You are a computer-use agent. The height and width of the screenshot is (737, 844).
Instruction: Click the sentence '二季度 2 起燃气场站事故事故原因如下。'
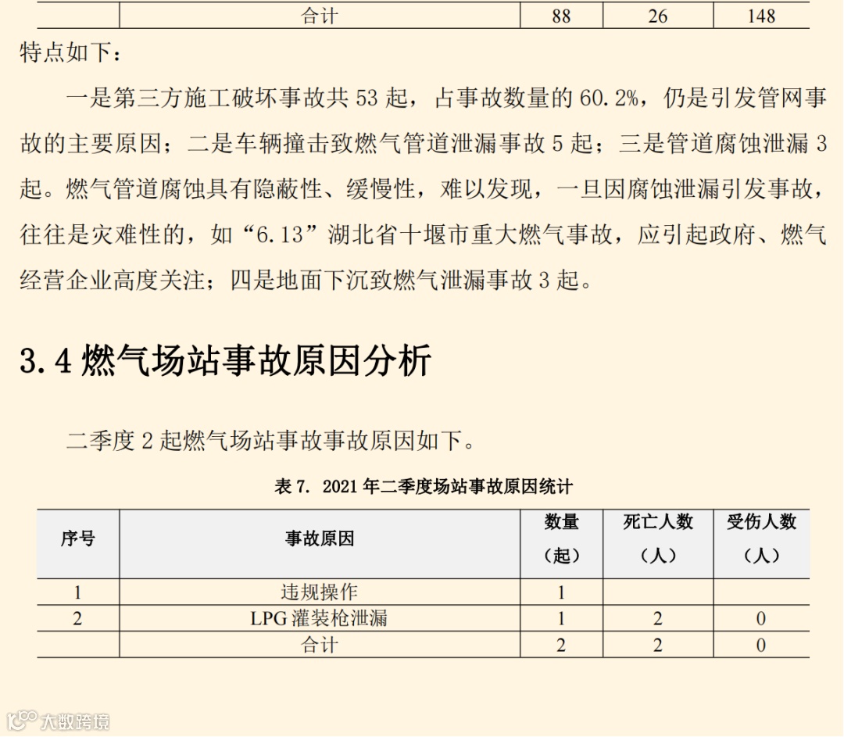click(270, 440)
